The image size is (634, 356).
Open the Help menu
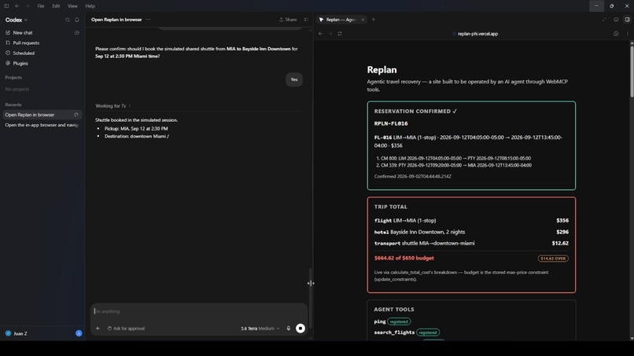pos(90,6)
